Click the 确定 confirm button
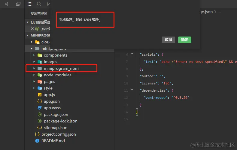 point(184,40)
